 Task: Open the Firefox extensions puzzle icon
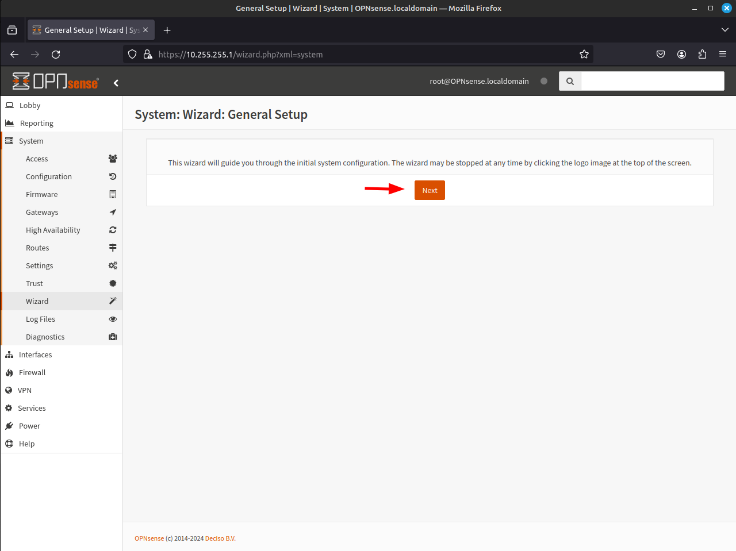[702, 54]
